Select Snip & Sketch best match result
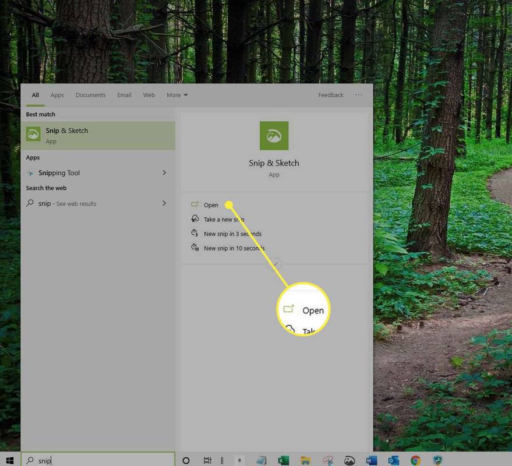Viewport: 512px width, 466px height. pyautogui.click(x=98, y=136)
